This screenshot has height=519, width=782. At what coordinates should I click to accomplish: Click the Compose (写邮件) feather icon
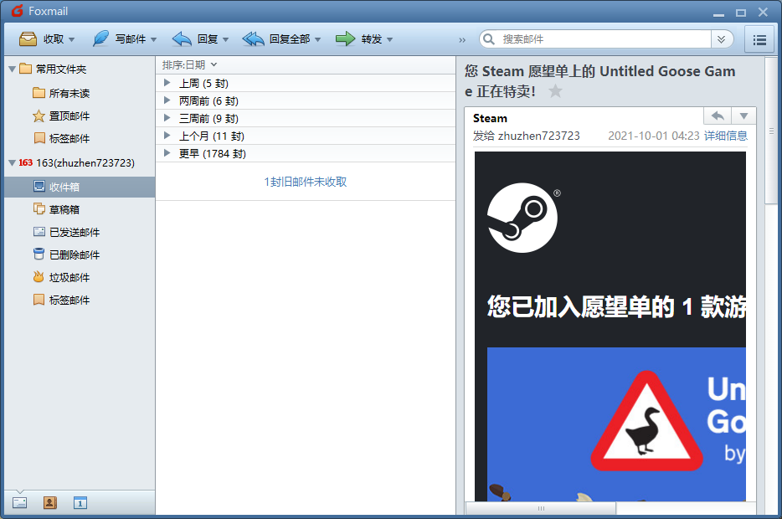[x=100, y=39]
